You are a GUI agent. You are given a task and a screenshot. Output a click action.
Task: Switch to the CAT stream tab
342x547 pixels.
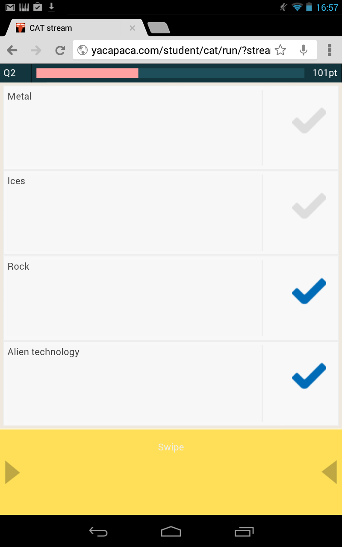[68, 27]
